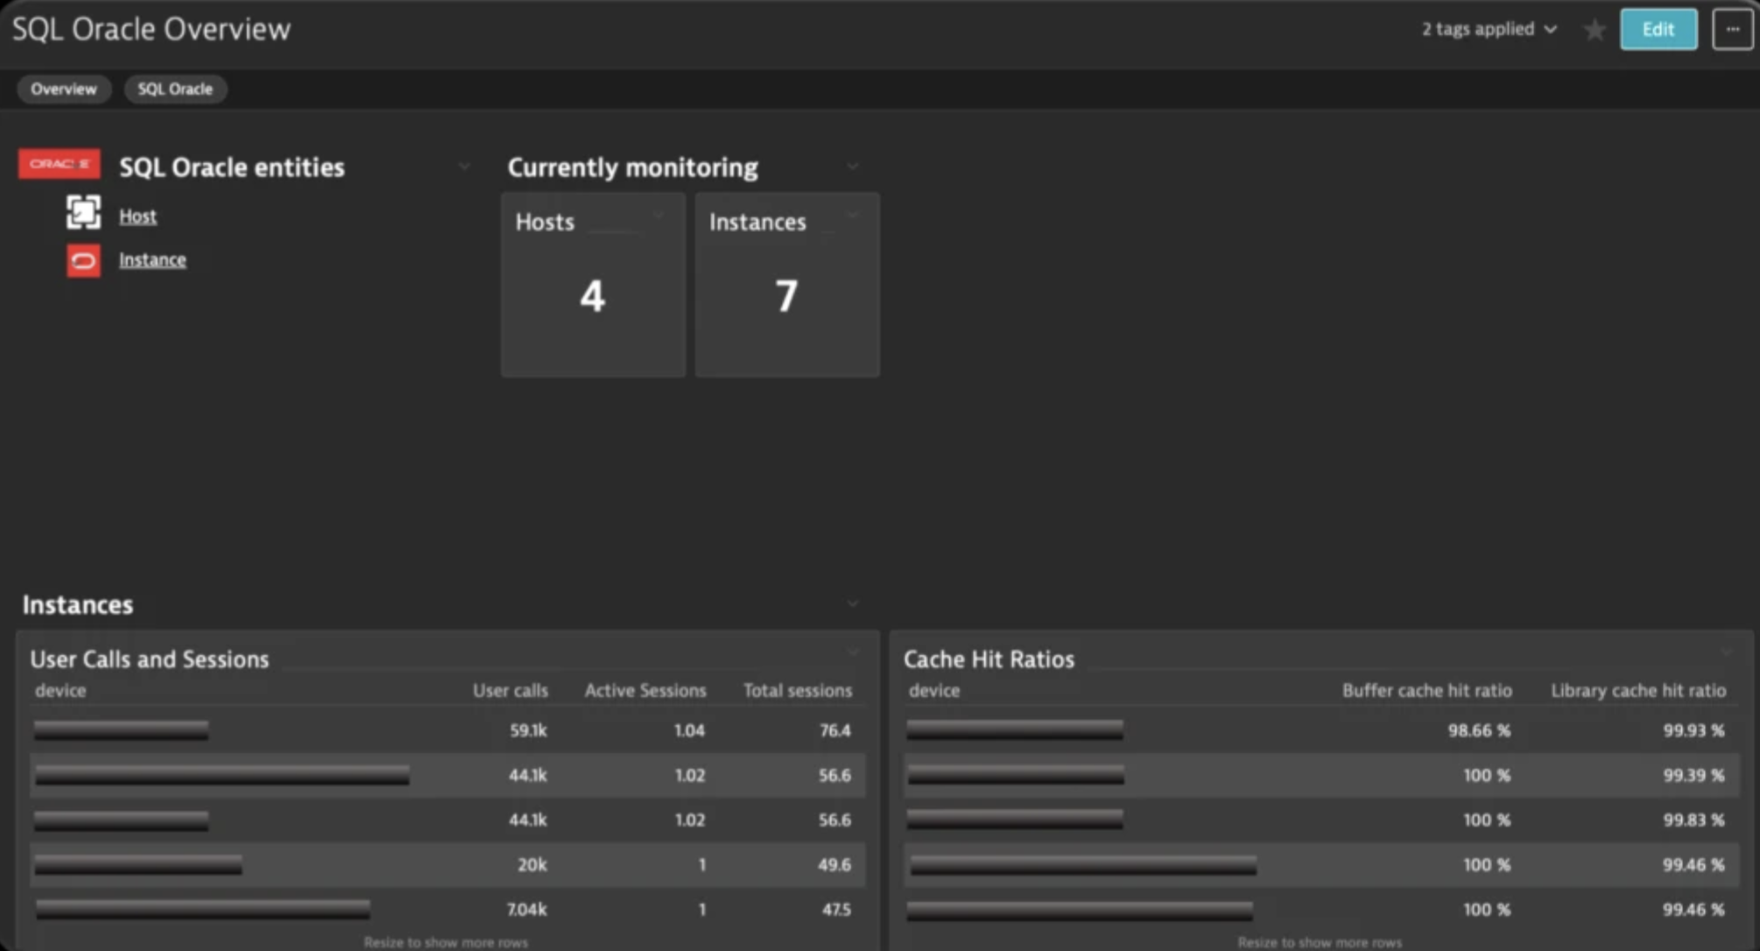The width and height of the screenshot is (1760, 951).
Task: Collapse the Currently monitoring section chevron
Action: click(x=853, y=166)
